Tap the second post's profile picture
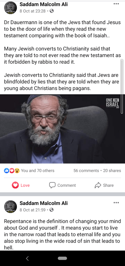 [x=10, y=207]
